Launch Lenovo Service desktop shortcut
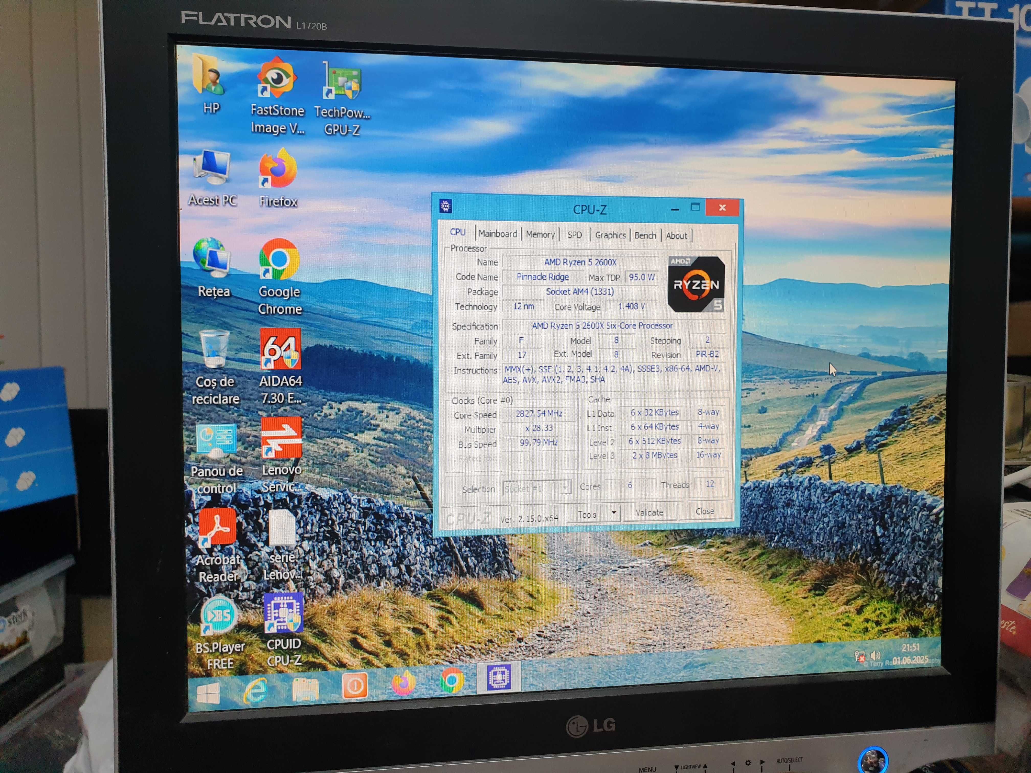The height and width of the screenshot is (773, 1031). click(x=282, y=455)
